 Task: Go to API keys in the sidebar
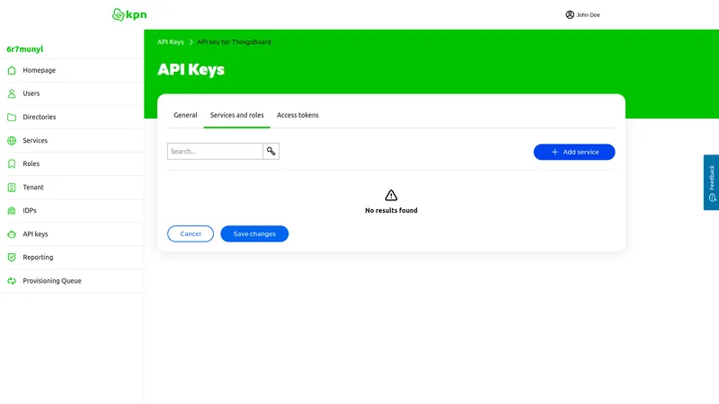click(x=72, y=234)
